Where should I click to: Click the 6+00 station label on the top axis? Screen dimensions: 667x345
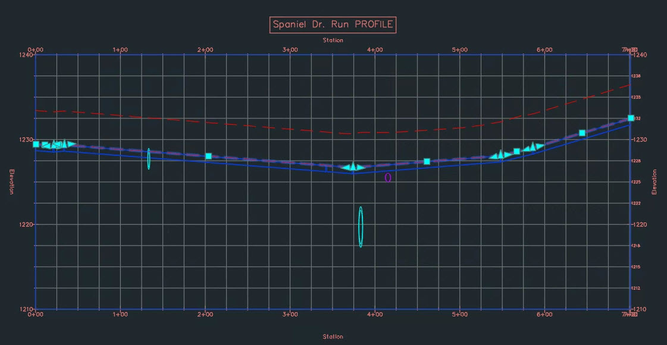[x=544, y=50]
